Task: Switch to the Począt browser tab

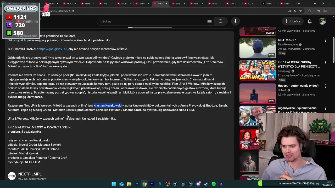Action: point(213,4)
